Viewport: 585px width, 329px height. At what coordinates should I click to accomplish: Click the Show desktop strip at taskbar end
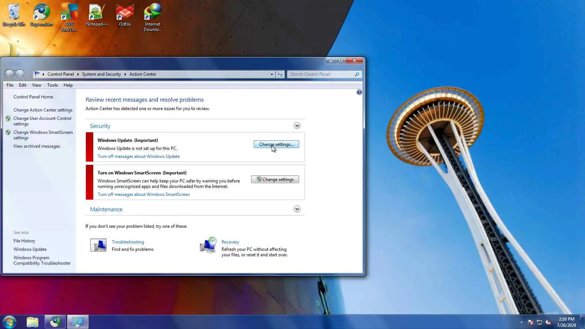582,322
